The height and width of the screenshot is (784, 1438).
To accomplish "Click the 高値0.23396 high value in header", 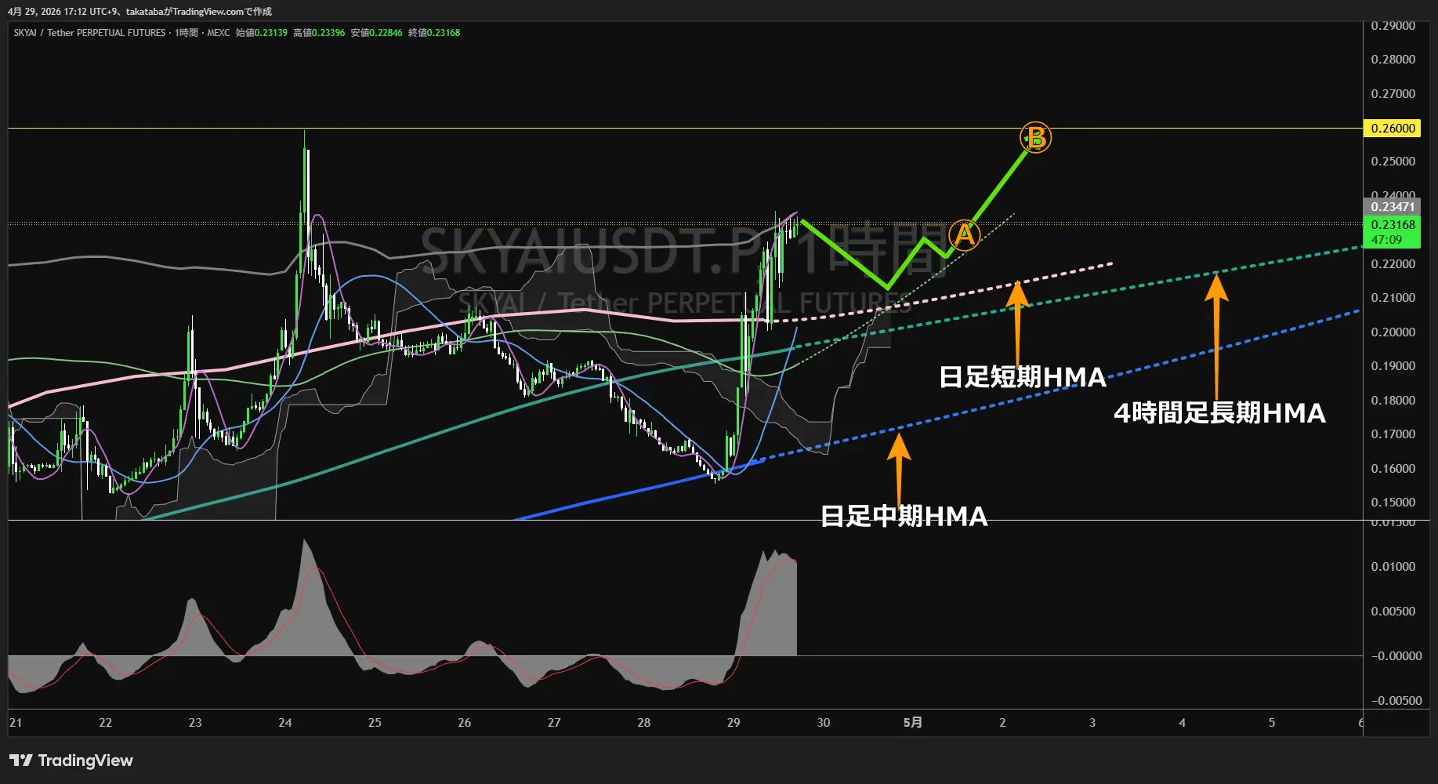I will (319, 33).
